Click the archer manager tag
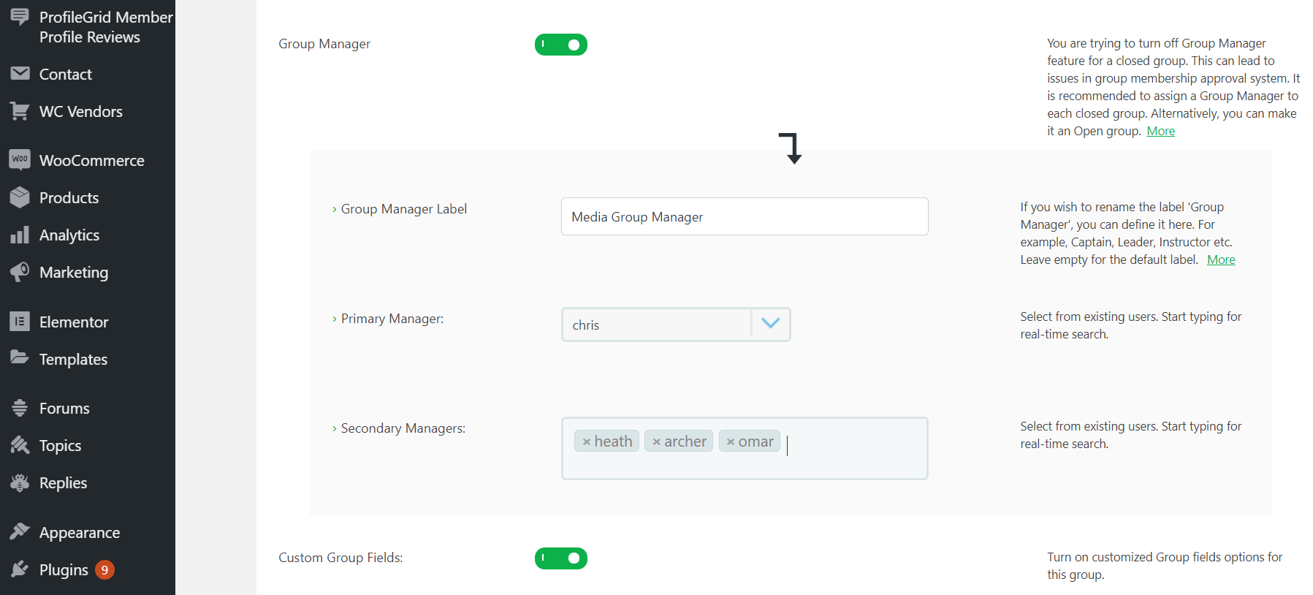Viewport: 1313px width, 595px height. [x=679, y=441]
